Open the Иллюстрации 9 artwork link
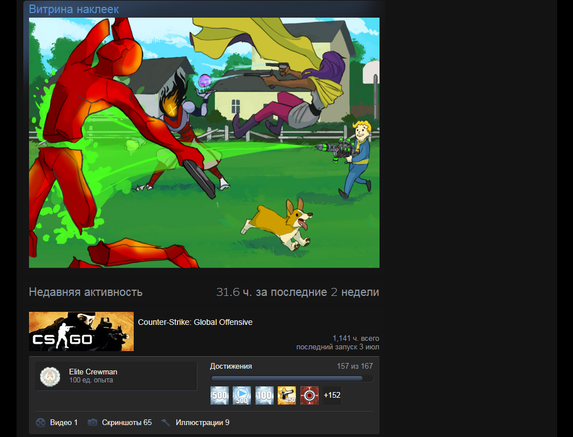 click(203, 422)
